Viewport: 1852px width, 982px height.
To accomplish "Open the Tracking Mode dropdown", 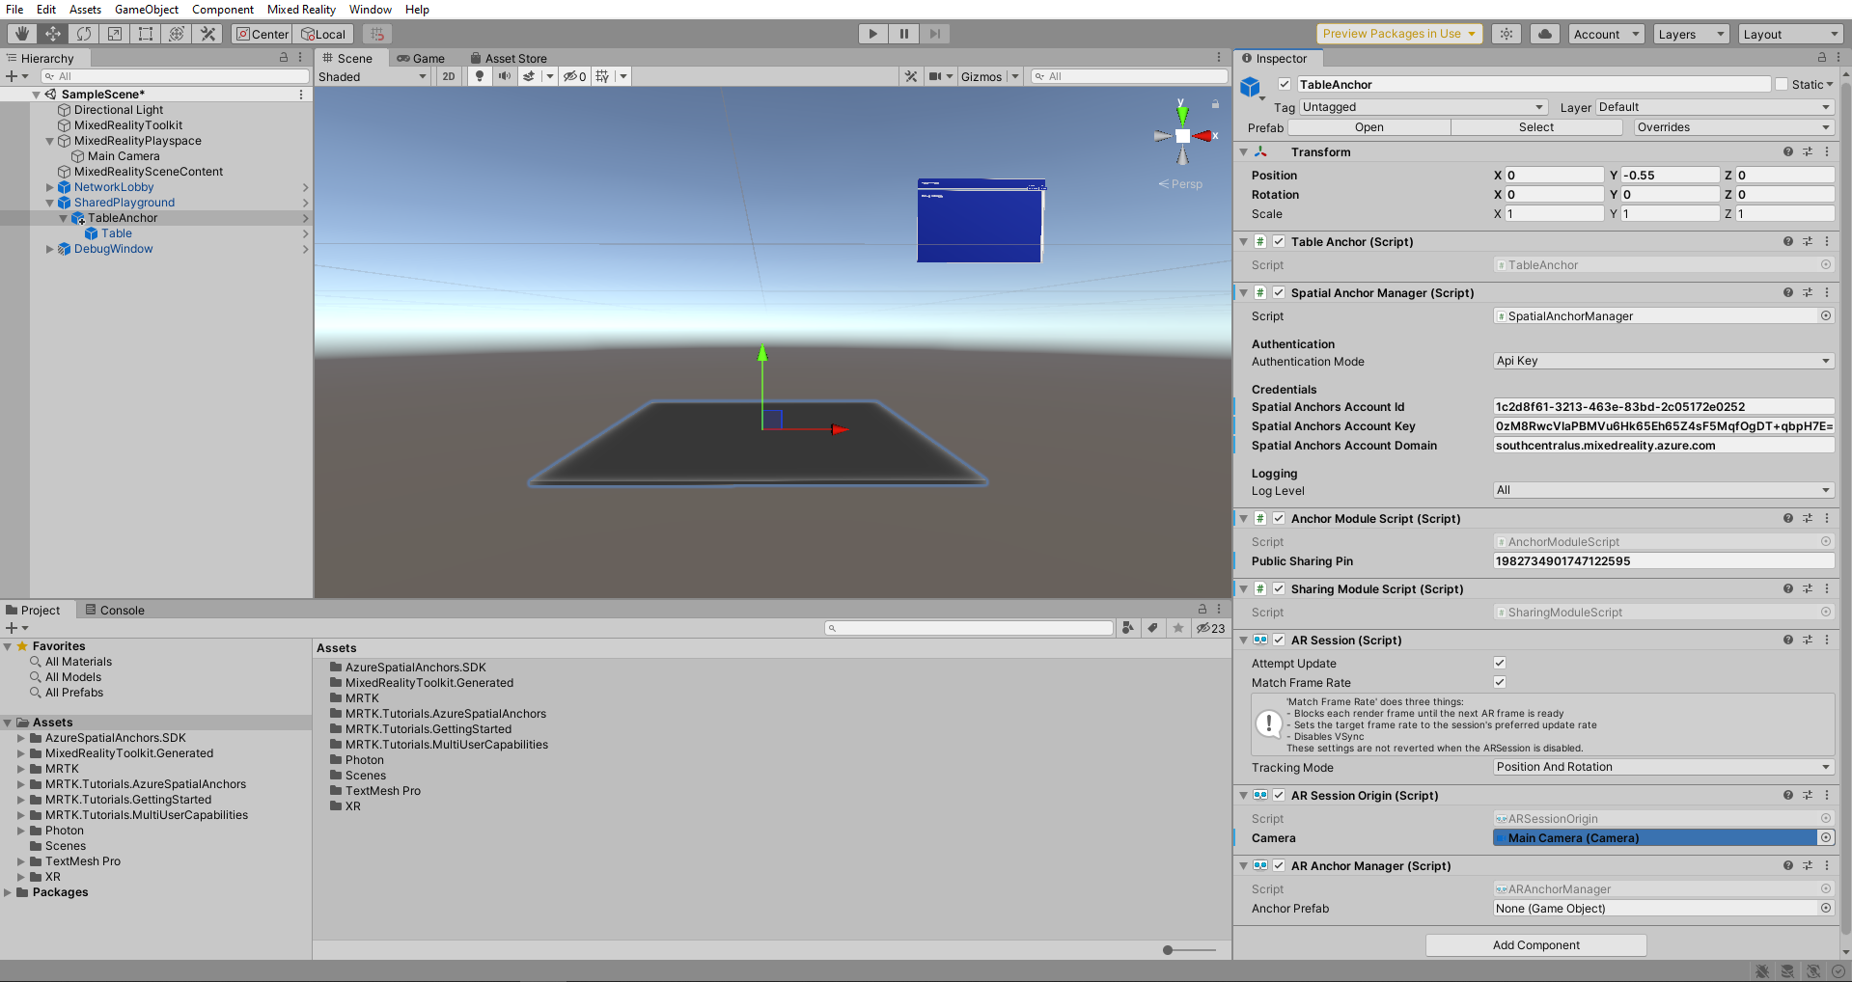I will [x=1662, y=767].
